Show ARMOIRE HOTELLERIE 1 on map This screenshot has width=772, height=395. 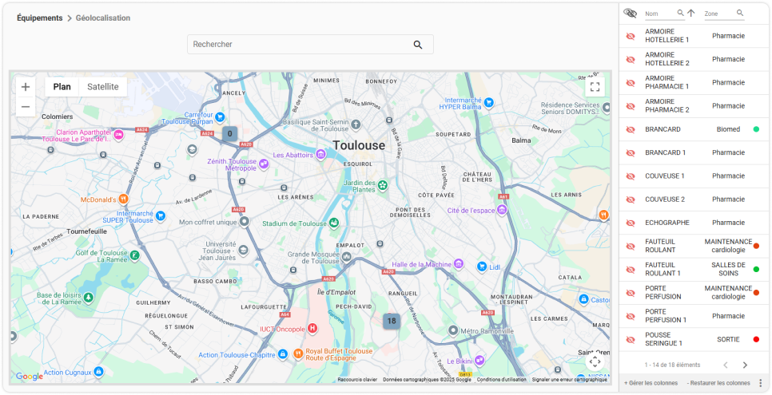[x=631, y=36]
